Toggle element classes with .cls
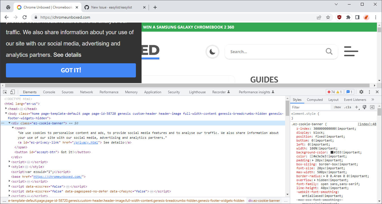 (348, 107)
